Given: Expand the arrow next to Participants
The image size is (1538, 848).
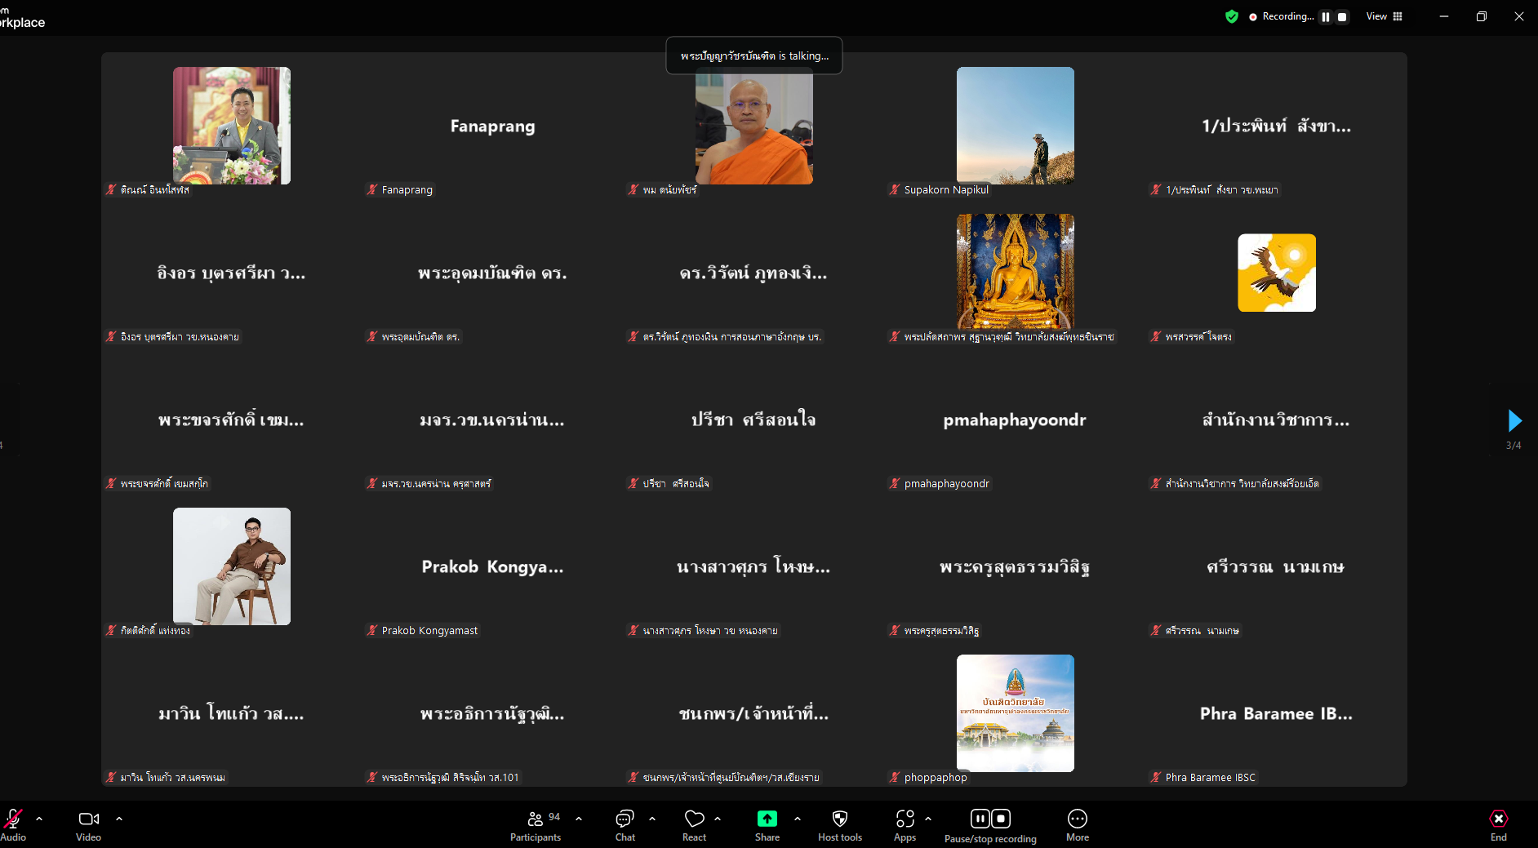Looking at the screenshot, I should 579,818.
